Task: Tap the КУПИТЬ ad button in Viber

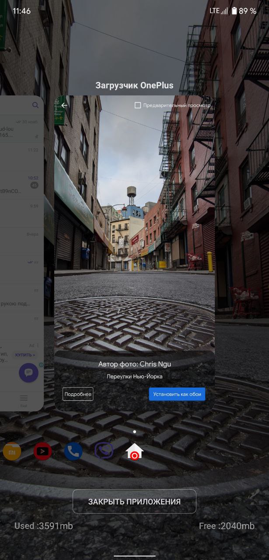Action: 25,355
